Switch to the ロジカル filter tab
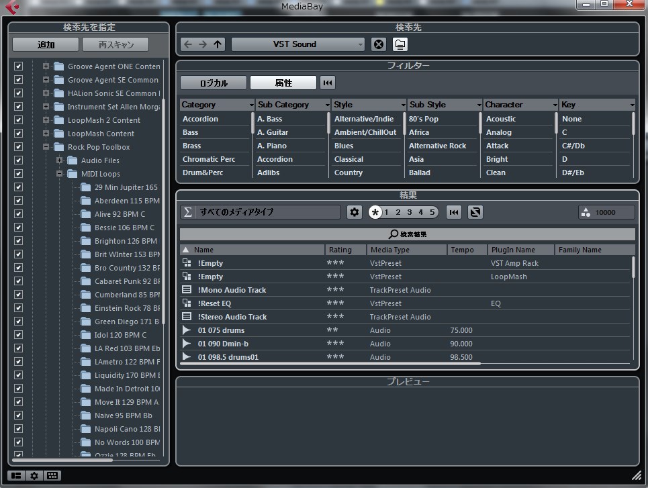 pyautogui.click(x=214, y=83)
